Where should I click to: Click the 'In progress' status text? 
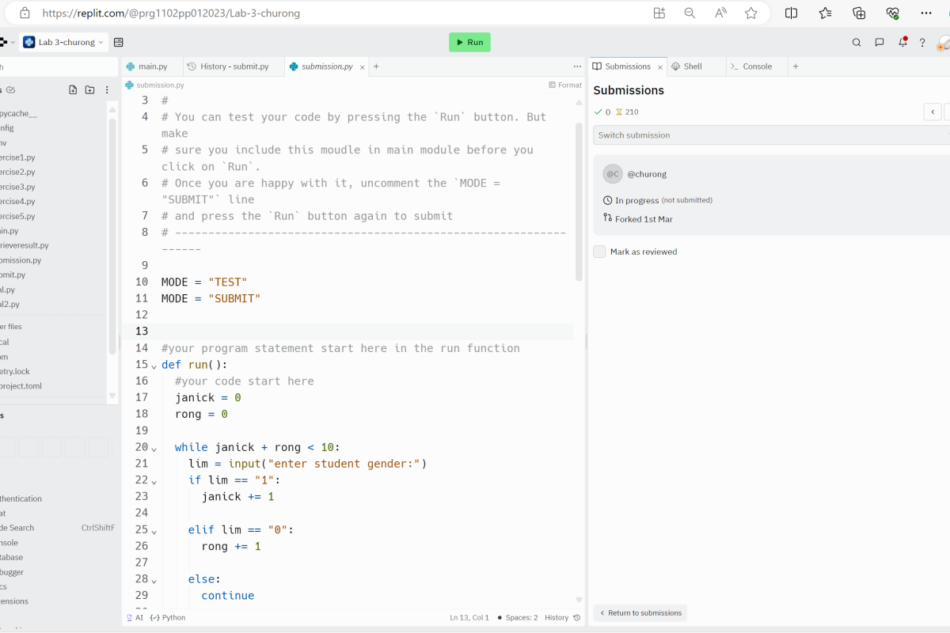pos(636,200)
